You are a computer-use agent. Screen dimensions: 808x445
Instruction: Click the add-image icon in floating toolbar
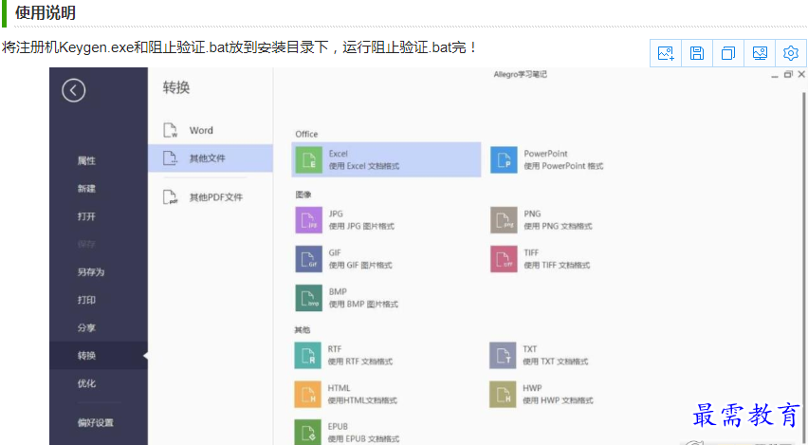(x=666, y=53)
